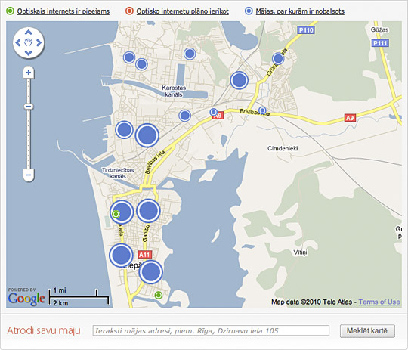This screenshot has width=408, height=350.
Task: Click the Google logo on map
Action: tap(26, 299)
